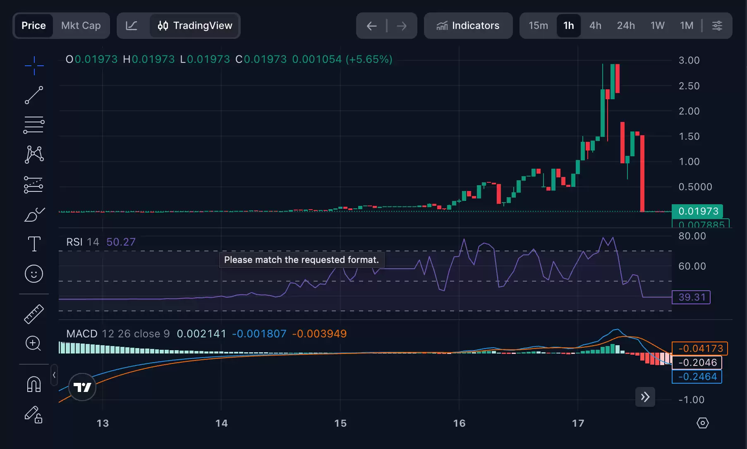
Task: Select the 1W timeframe
Action: click(657, 26)
